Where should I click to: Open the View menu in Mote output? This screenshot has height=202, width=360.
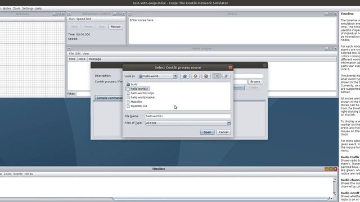pyautogui.click(x=85, y=54)
